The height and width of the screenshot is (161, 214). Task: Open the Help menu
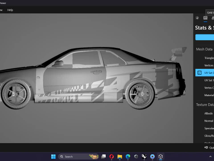coord(10,10)
